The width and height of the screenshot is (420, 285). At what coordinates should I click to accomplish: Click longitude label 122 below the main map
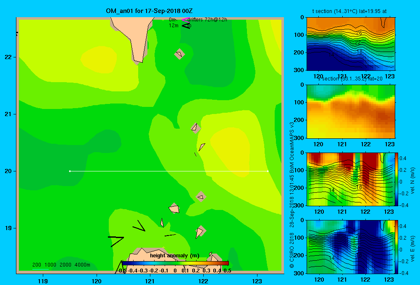click(x=203, y=281)
